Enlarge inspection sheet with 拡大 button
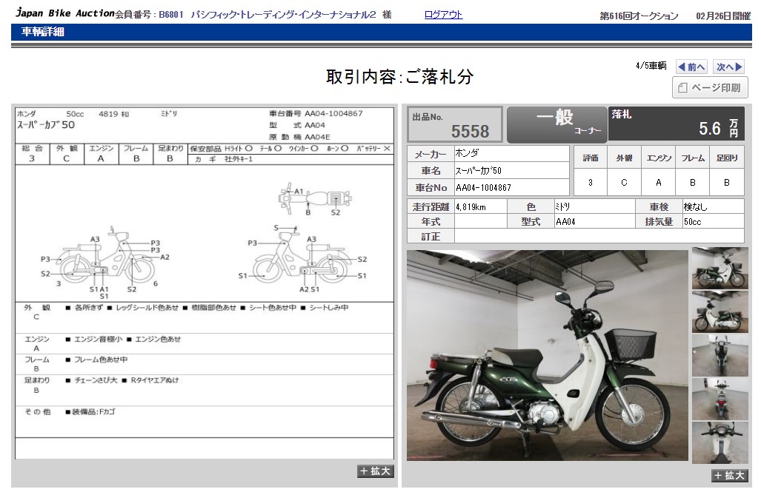Image resolution: width=761 pixels, height=492 pixels. (376, 471)
